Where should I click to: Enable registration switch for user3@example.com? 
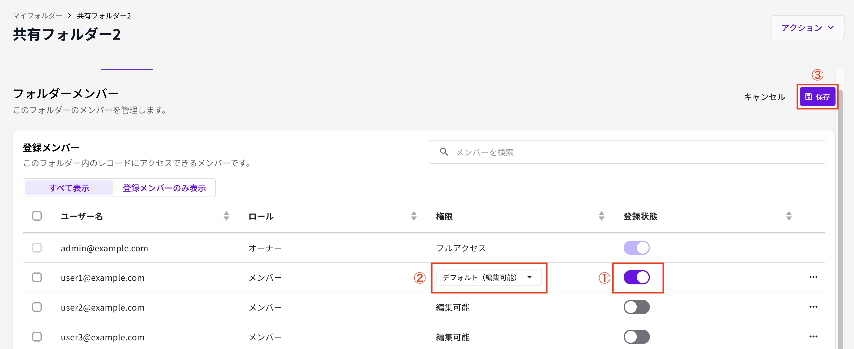pyautogui.click(x=636, y=337)
